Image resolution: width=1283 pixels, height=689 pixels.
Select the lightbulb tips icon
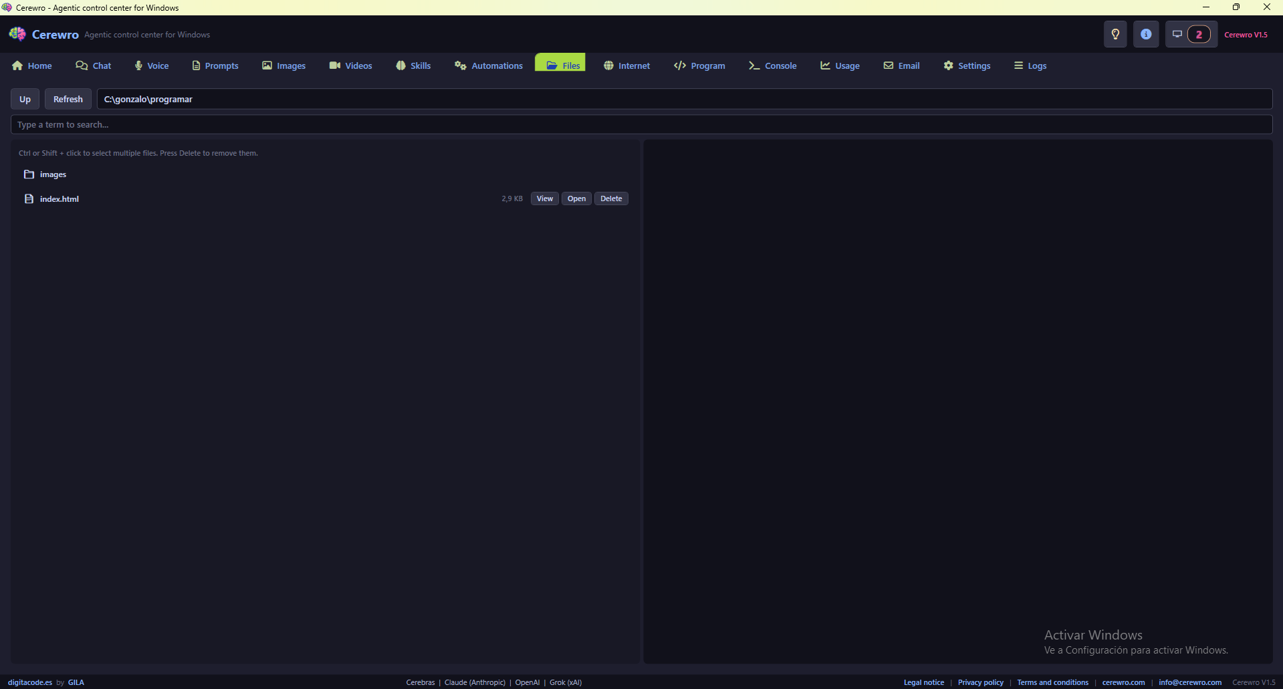[1115, 33]
